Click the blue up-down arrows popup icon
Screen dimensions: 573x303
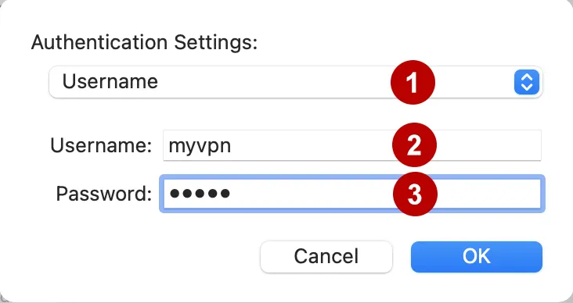tap(527, 82)
